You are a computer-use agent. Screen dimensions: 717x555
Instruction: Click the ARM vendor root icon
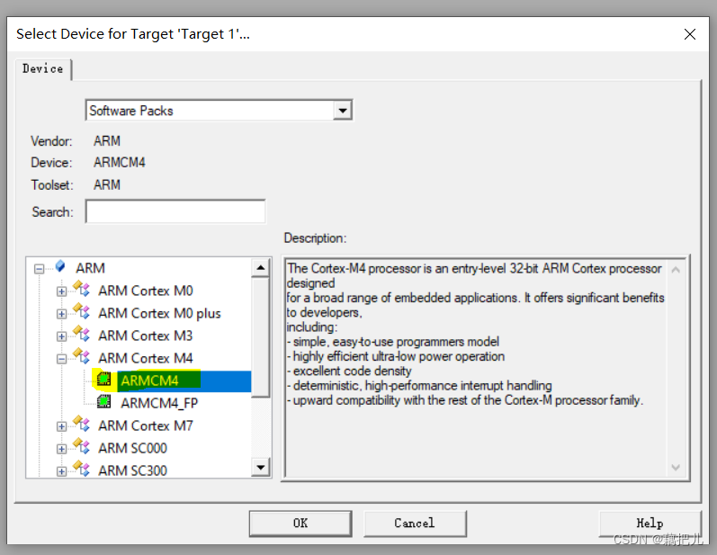pyautogui.click(x=60, y=266)
